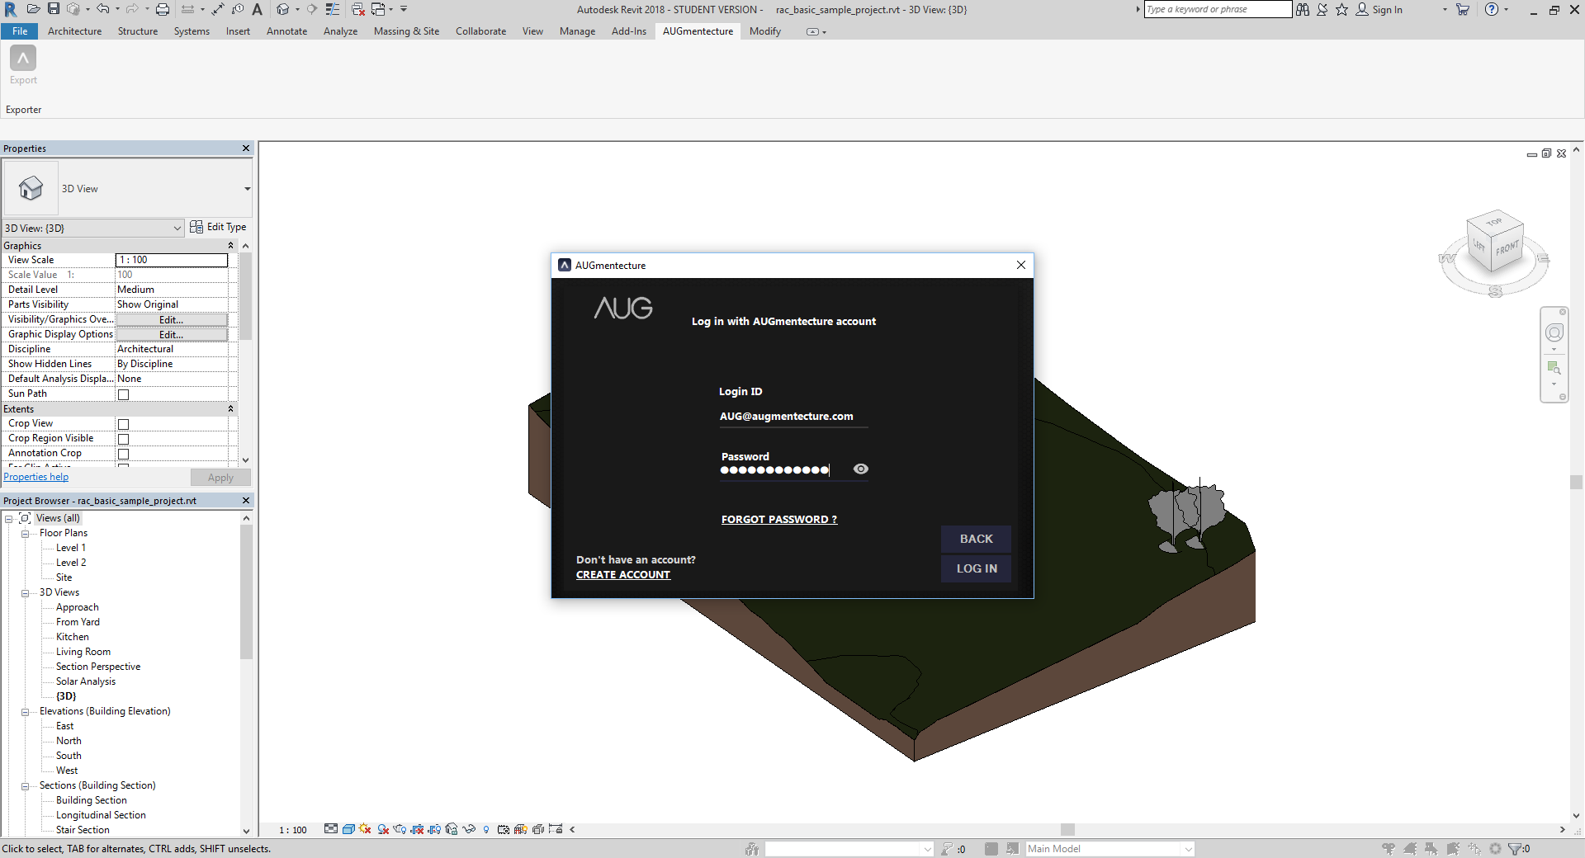Select the Text tool letter A icon
The width and height of the screenshot is (1585, 858).
click(x=258, y=9)
